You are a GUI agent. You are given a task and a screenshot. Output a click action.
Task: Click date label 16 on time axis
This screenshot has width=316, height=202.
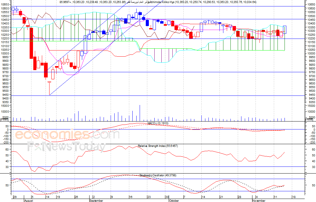130,197
